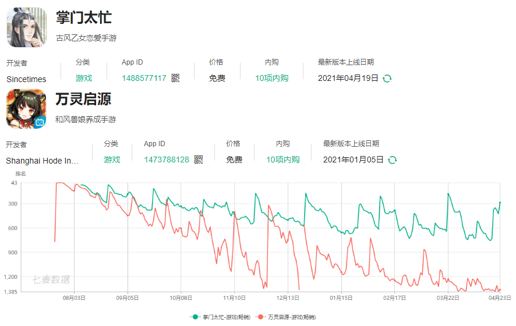Screen dimensions: 516x326
Task: Click subtitle 古风乙女恋爱手游
Action: (x=86, y=38)
